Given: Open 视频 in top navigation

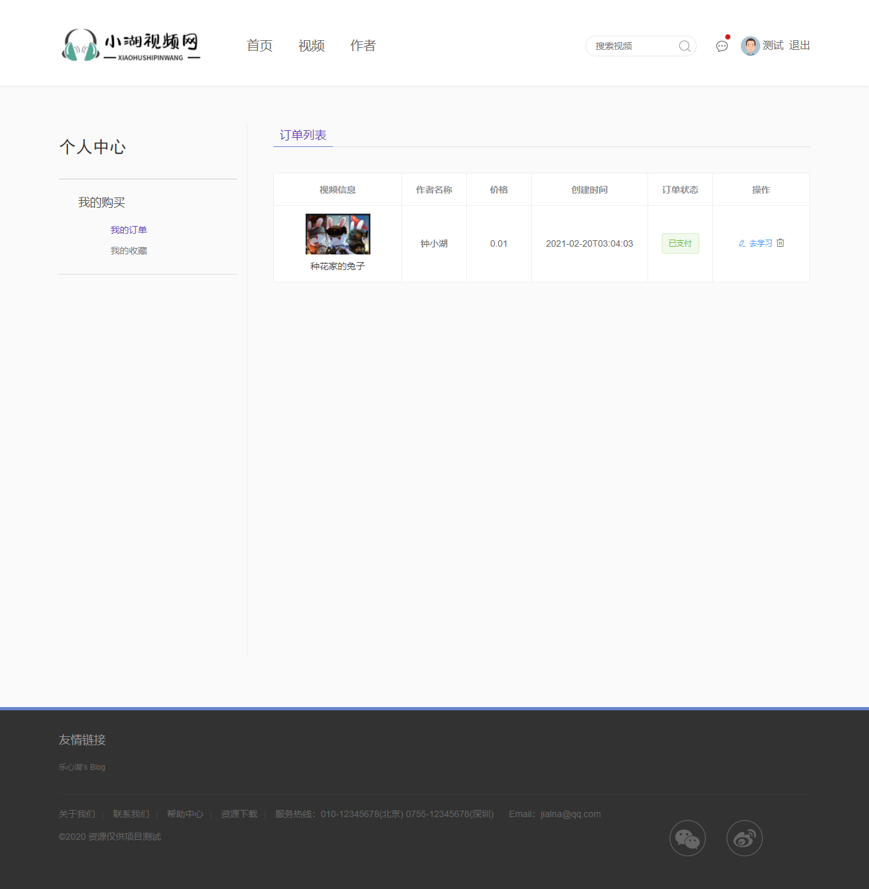Looking at the screenshot, I should coord(311,45).
